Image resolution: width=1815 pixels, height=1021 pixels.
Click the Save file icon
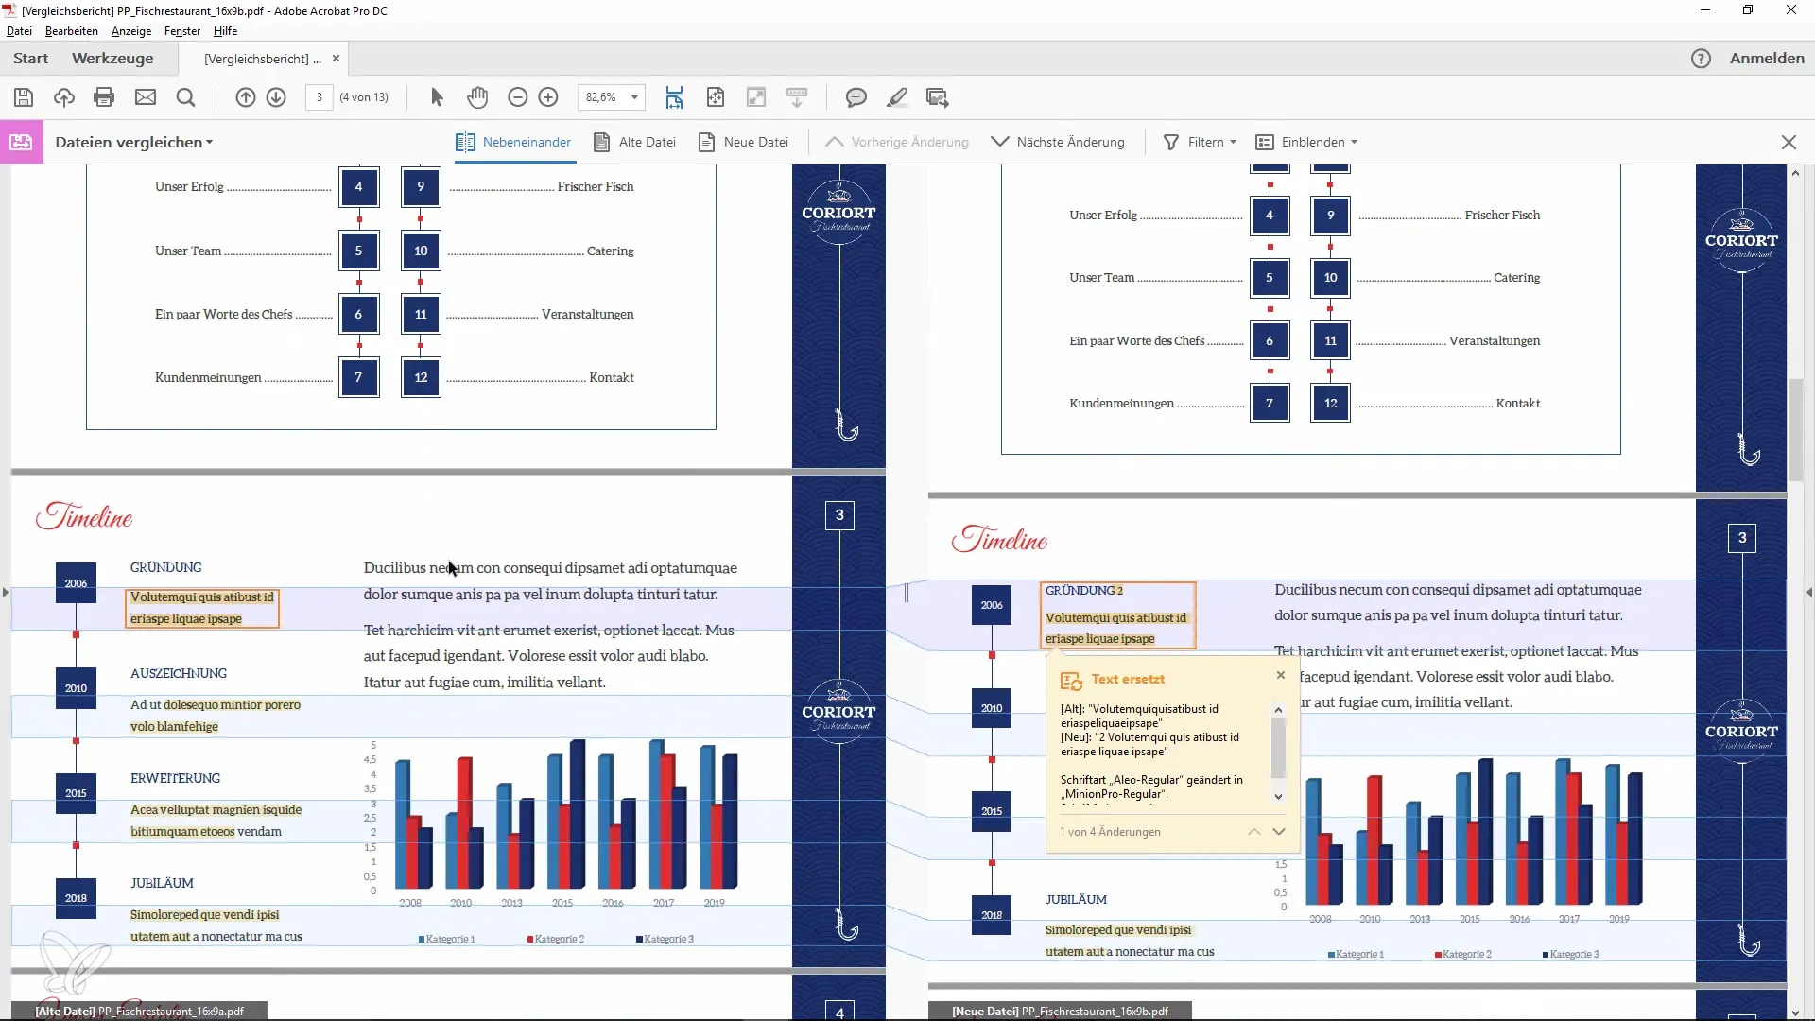[24, 97]
